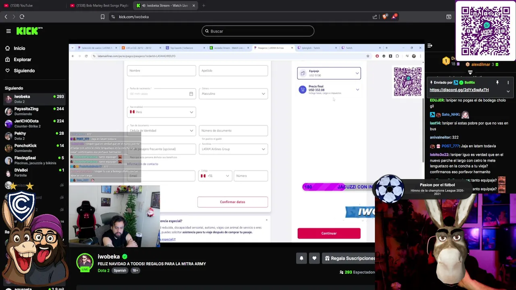Click the 18+ tag
This screenshot has height=290, width=516.
135,270
